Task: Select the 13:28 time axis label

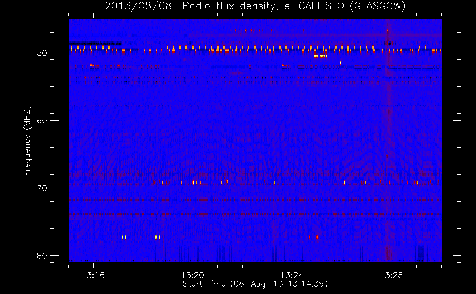Action: click(x=391, y=275)
